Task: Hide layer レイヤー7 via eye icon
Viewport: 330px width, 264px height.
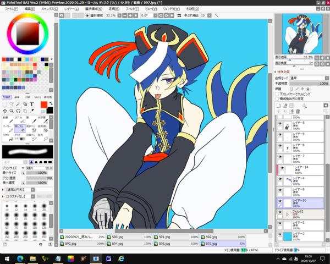Action: pos(280,157)
